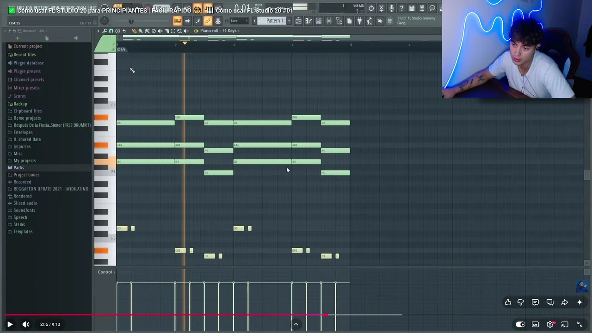
Task: Click the undo history icon
Action: 371,8
